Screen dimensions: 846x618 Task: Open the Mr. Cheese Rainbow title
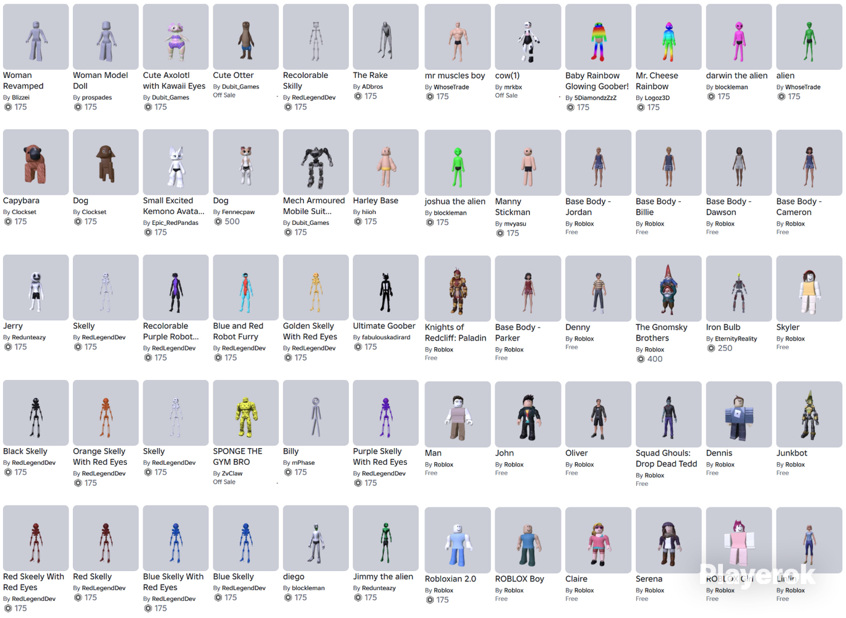(x=657, y=81)
